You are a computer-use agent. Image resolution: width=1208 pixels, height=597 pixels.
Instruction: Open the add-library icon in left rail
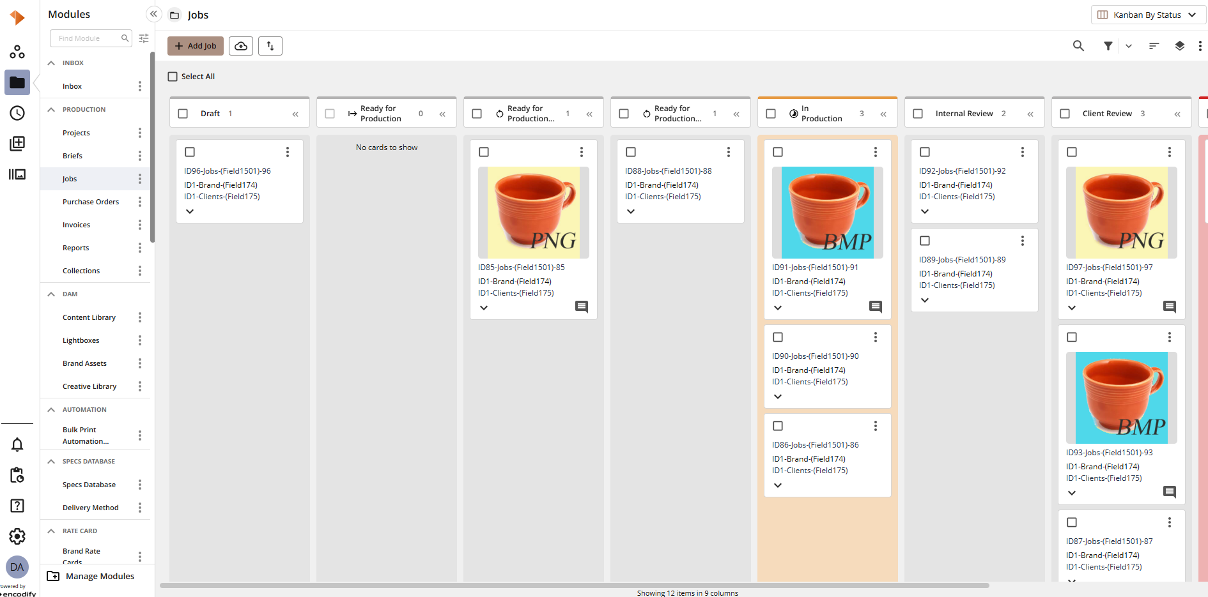(17, 144)
